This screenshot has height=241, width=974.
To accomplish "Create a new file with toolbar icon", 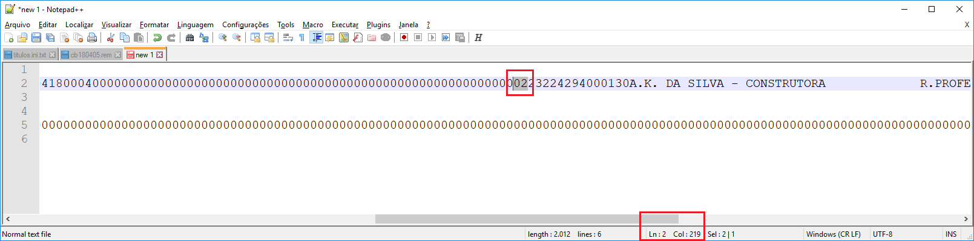I will click(8, 37).
